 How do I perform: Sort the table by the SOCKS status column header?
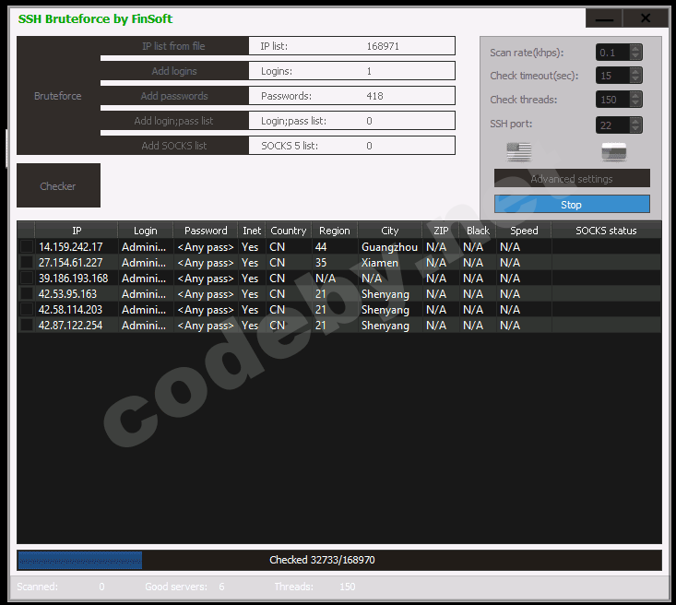pos(606,231)
